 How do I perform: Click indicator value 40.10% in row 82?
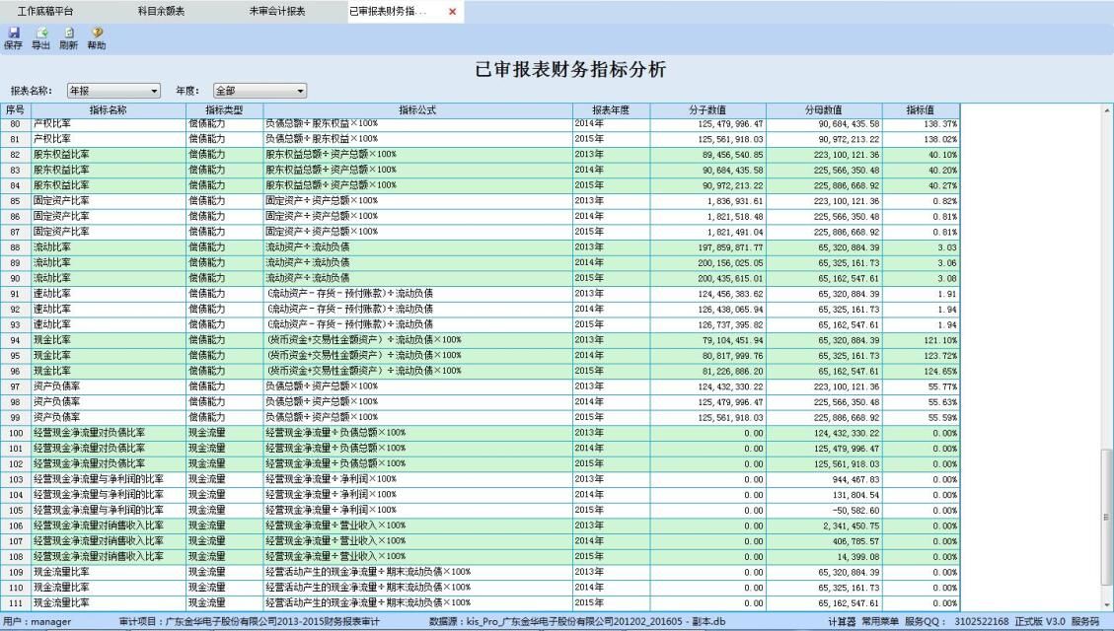pyautogui.click(x=942, y=155)
